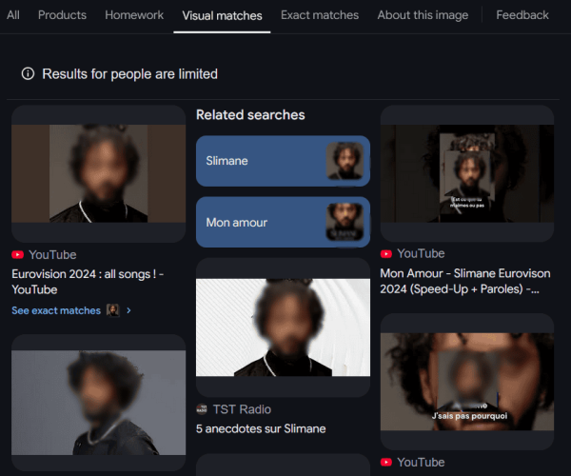
Task: Click the 'TST Radio' source name
Action: [x=242, y=409]
